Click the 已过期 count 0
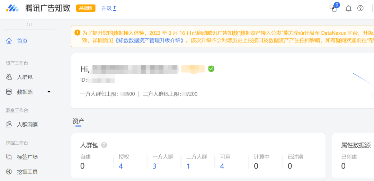This screenshot has height=181, width=374. coord(290,166)
